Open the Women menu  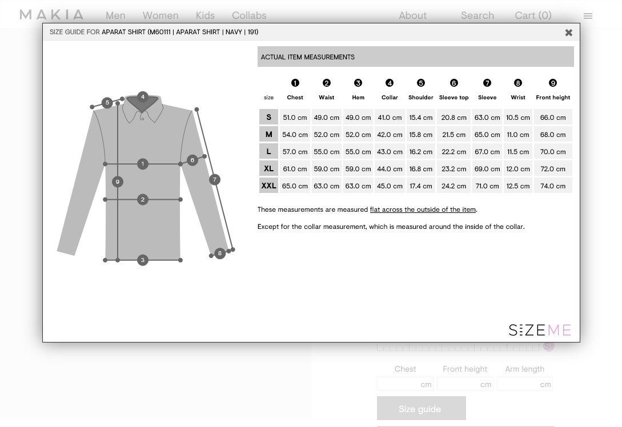pyautogui.click(x=160, y=15)
